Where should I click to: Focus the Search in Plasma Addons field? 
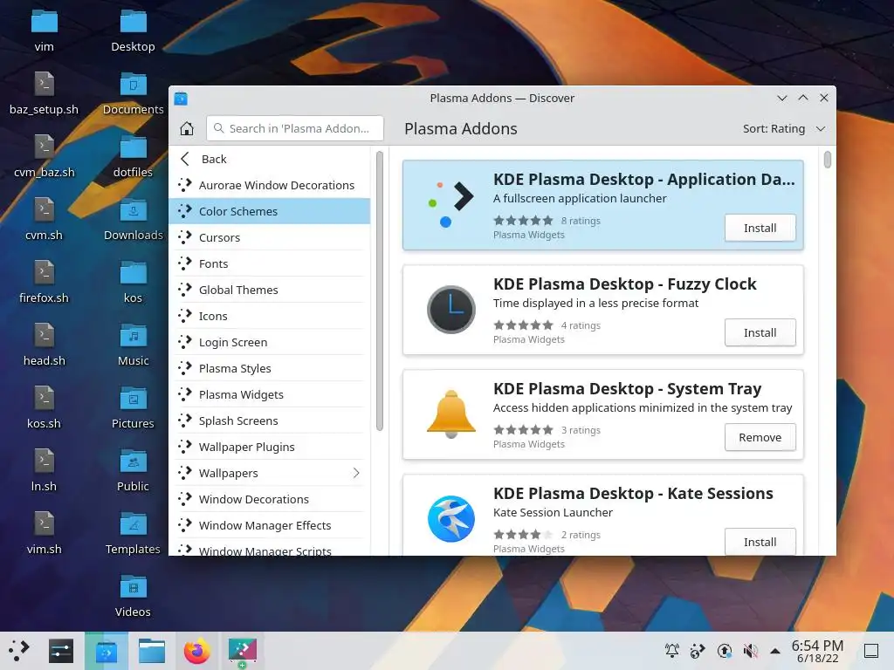(295, 129)
